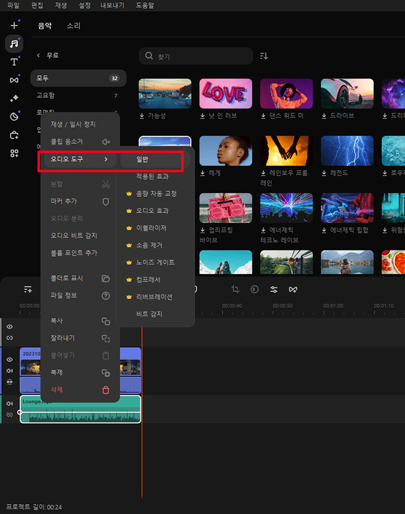Select 리버브레이션 in submenu
405x514 pixels.
[155, 297]
